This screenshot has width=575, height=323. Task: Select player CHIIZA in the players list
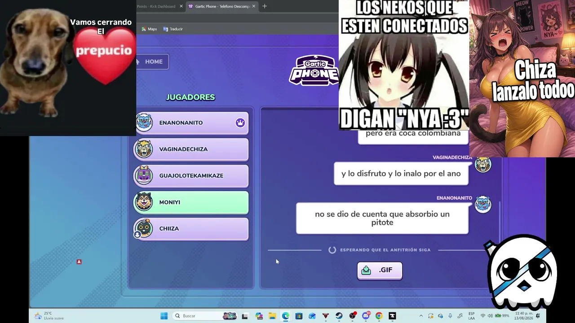pyautogui.click(x=191, y=228)
